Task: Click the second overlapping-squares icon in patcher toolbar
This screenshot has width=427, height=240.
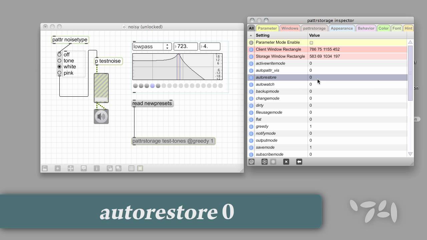Action: 118,169
